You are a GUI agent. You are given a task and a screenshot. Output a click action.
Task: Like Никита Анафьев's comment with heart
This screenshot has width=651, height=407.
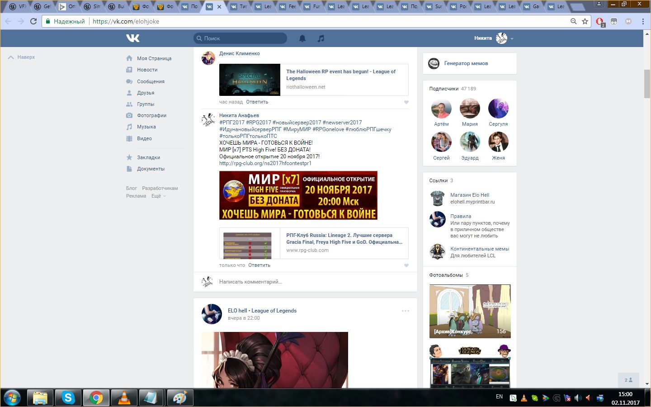tap(406, 265)
